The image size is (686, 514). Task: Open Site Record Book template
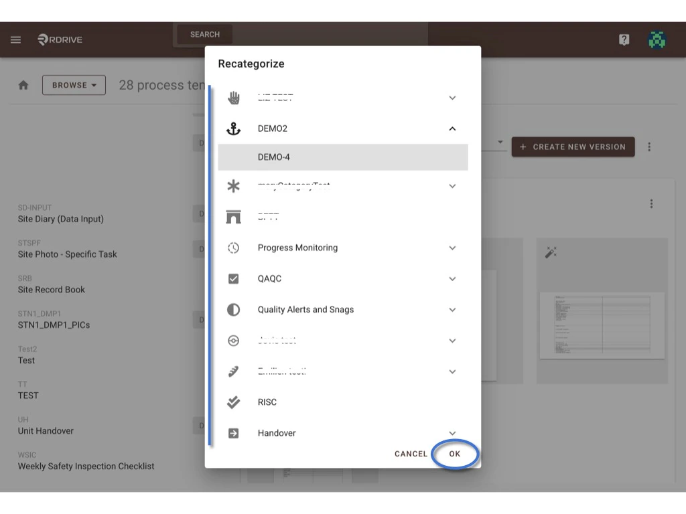[51, 284]
